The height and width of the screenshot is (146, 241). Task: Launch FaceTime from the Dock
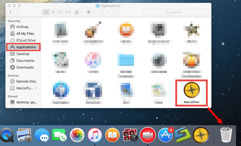click(x=59, y=135)
